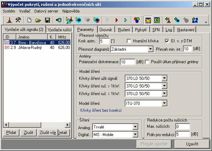Click the transmitter list scroll left arrow

(x=6, y=125)
